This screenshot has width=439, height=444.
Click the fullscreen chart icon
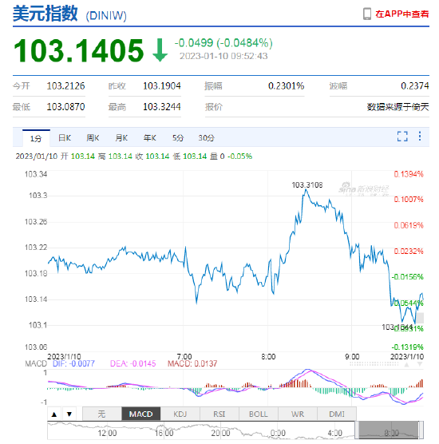coord(402,137)
